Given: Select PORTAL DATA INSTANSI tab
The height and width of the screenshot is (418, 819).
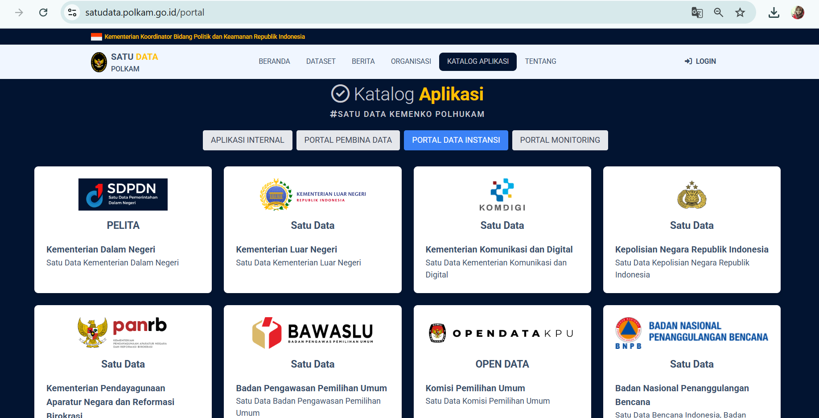Looking at the screenshot, I should [x=456, y=140].
